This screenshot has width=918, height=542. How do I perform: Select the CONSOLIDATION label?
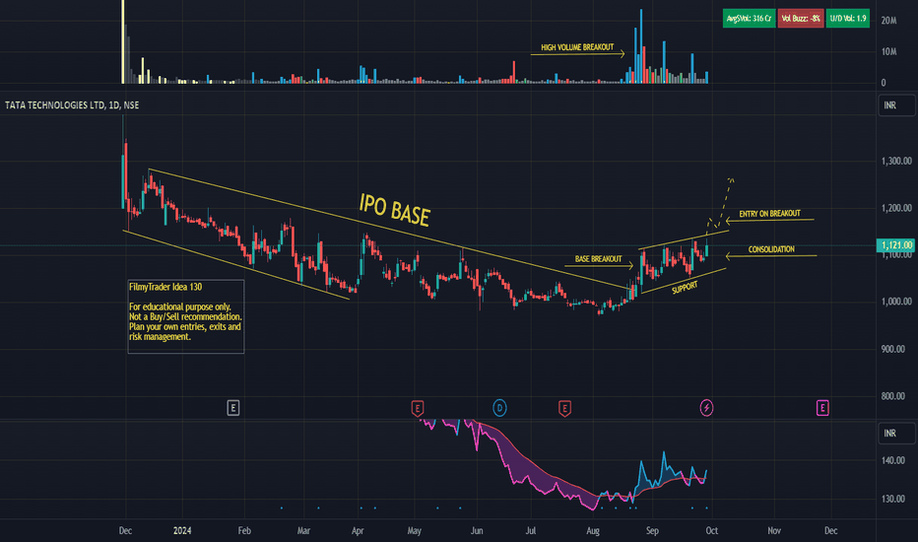pos(771,249)
